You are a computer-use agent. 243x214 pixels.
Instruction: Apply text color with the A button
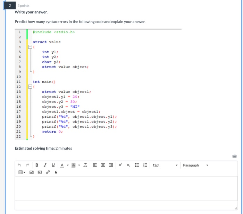(x=62, y=165)
